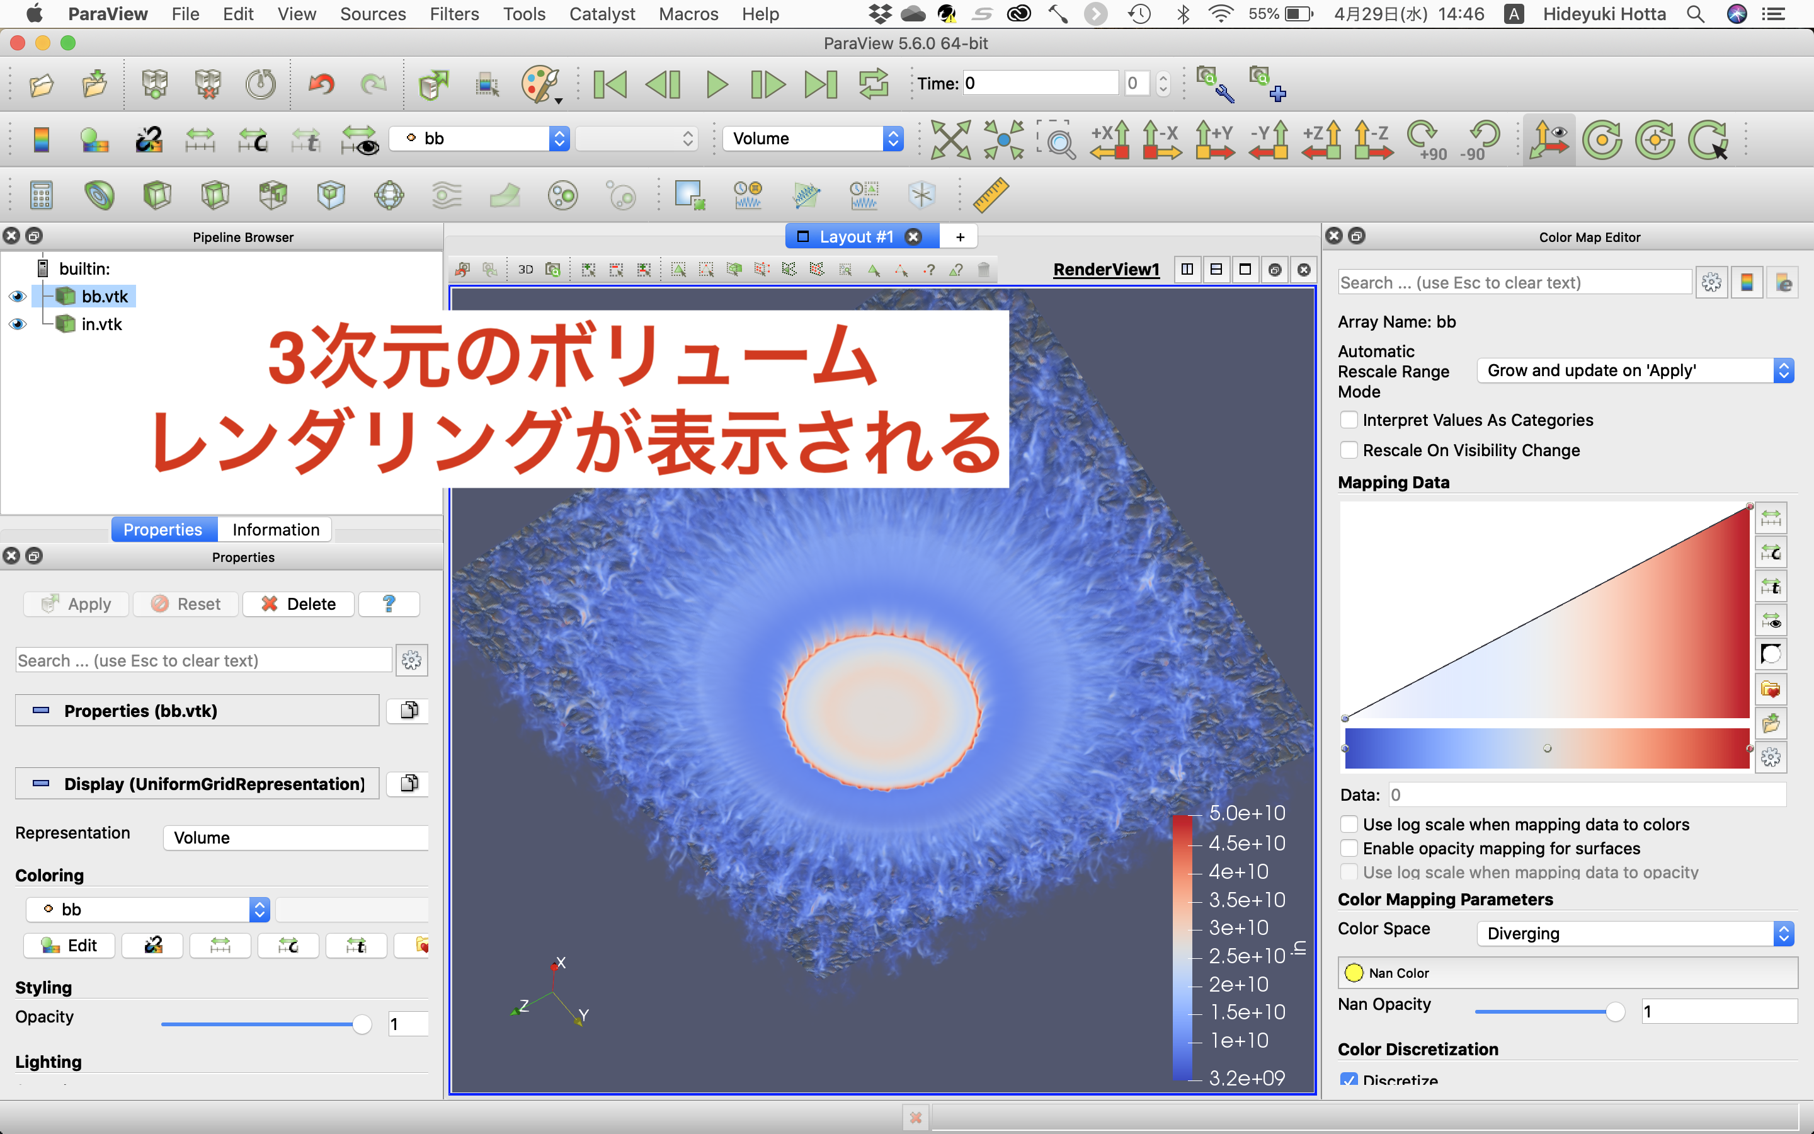Open Representation Volume dropdown in Properties

pos(296,838)
